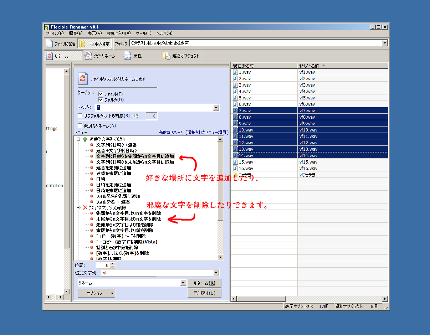Viewport: 430px width, 335px height.
Task: Collapse the 連番や文字列の追加 tree node
Action: (x=78, y=139)
